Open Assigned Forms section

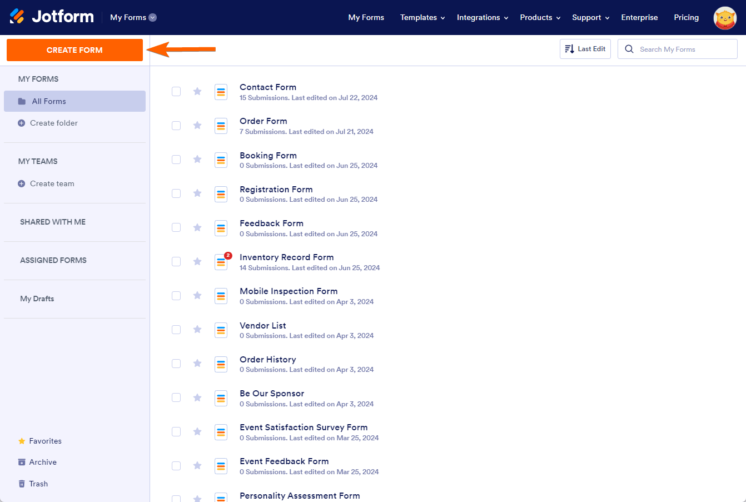(x=53, y=260)
